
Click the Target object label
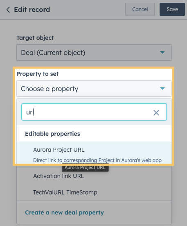pos(35,38)
